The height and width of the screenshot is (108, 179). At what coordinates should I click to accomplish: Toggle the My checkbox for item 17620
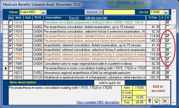click(x=10, y=36)
